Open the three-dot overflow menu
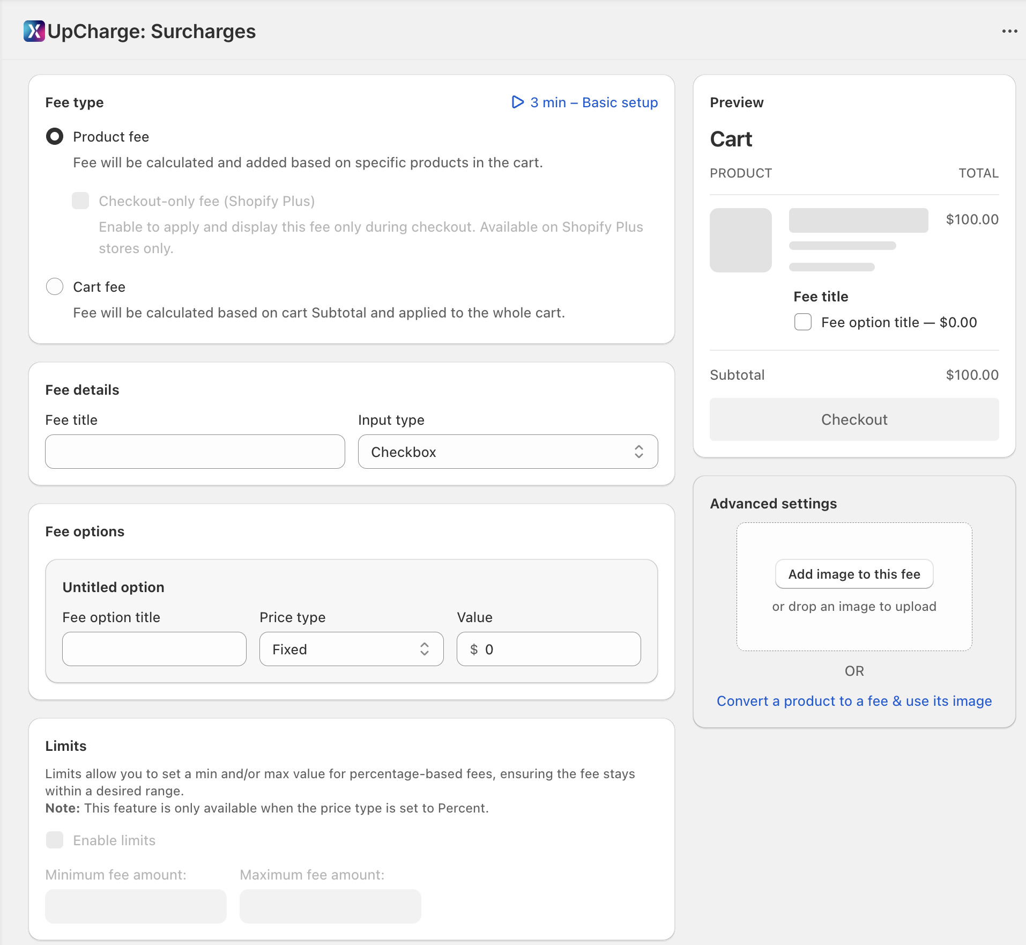1026x945 pixels. pyautogui.click(x=1010, y=31)
